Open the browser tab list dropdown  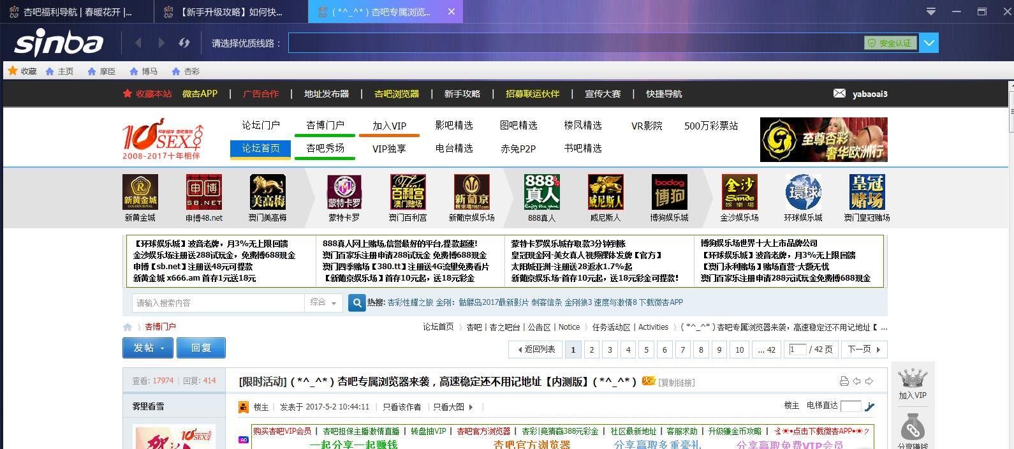(931, 11)
